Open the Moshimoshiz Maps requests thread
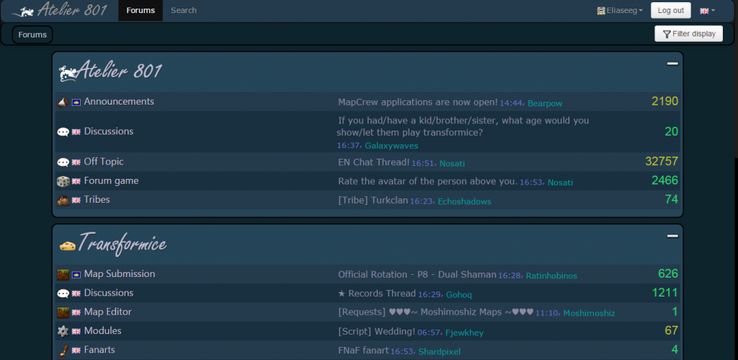The width and height of the screenshot is (738, 360). [436, 312]
